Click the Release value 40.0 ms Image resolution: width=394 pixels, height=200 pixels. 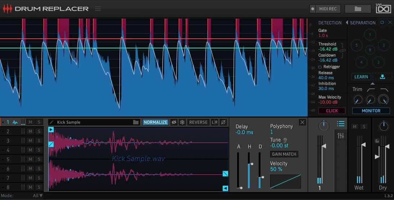coord(326,78)
